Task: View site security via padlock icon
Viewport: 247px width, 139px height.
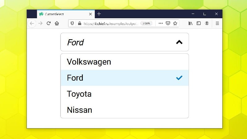Action: pos(80,23)
